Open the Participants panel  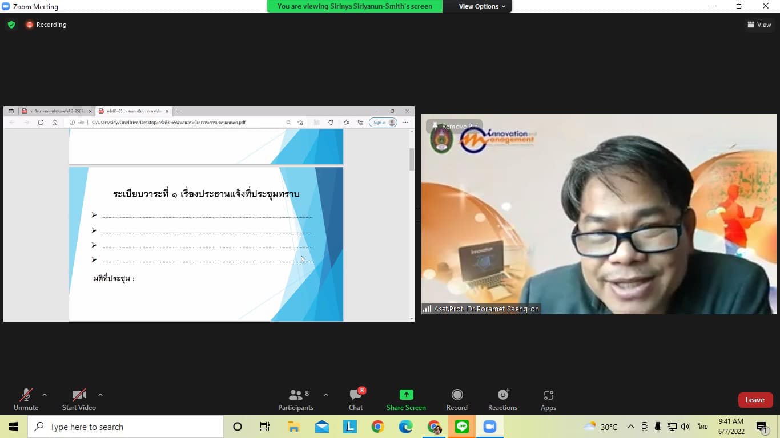[x=296, y=399]
